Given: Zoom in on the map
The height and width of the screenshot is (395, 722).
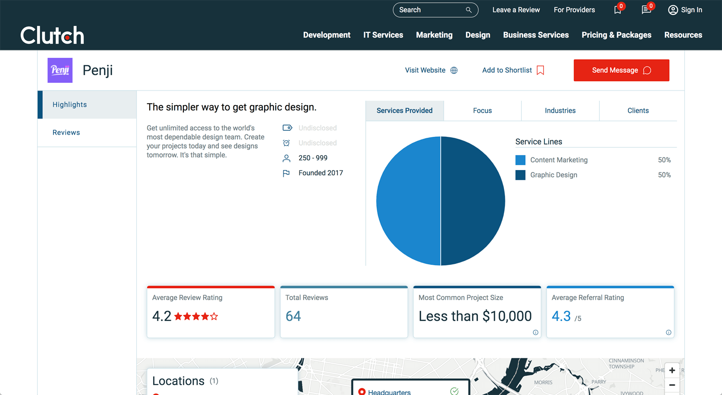Looking at the screenshot, I should coord(672,370).
